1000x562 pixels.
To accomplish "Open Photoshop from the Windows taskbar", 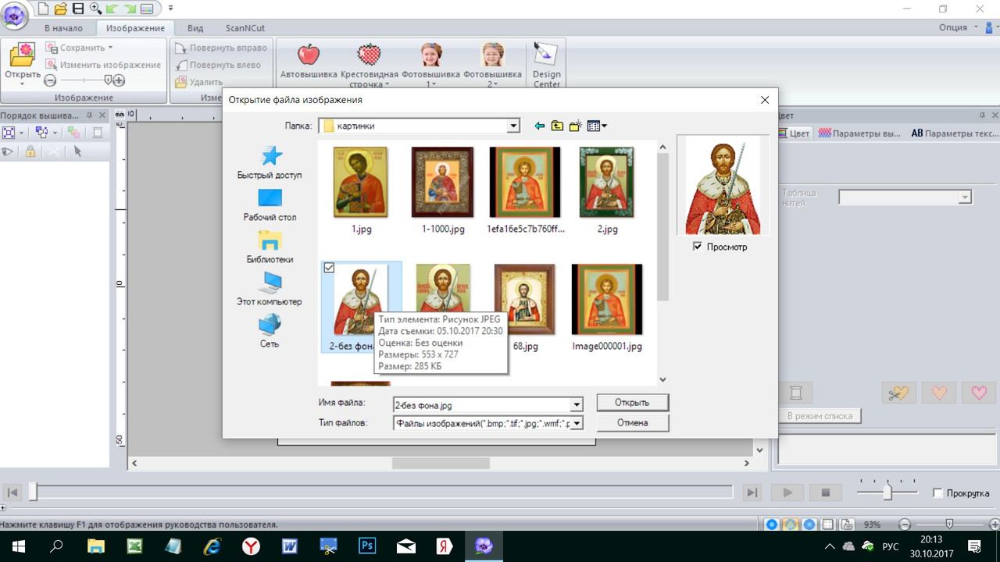I will 367,546.
